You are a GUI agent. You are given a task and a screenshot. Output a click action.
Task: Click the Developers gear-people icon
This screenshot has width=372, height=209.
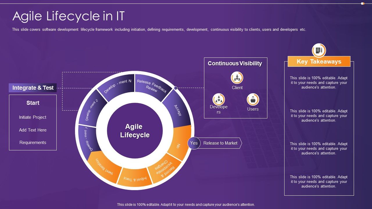pos(219,100)
